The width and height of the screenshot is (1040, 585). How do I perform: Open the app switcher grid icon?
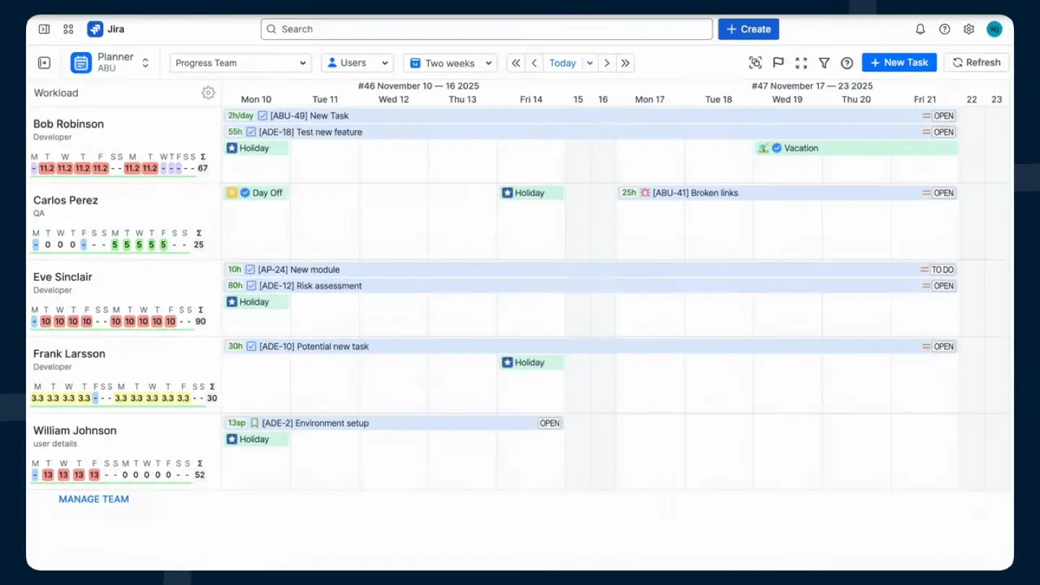point(69,29)
